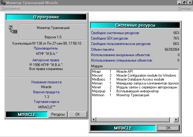Click the 76% GDI resources value

click(176, 38)
